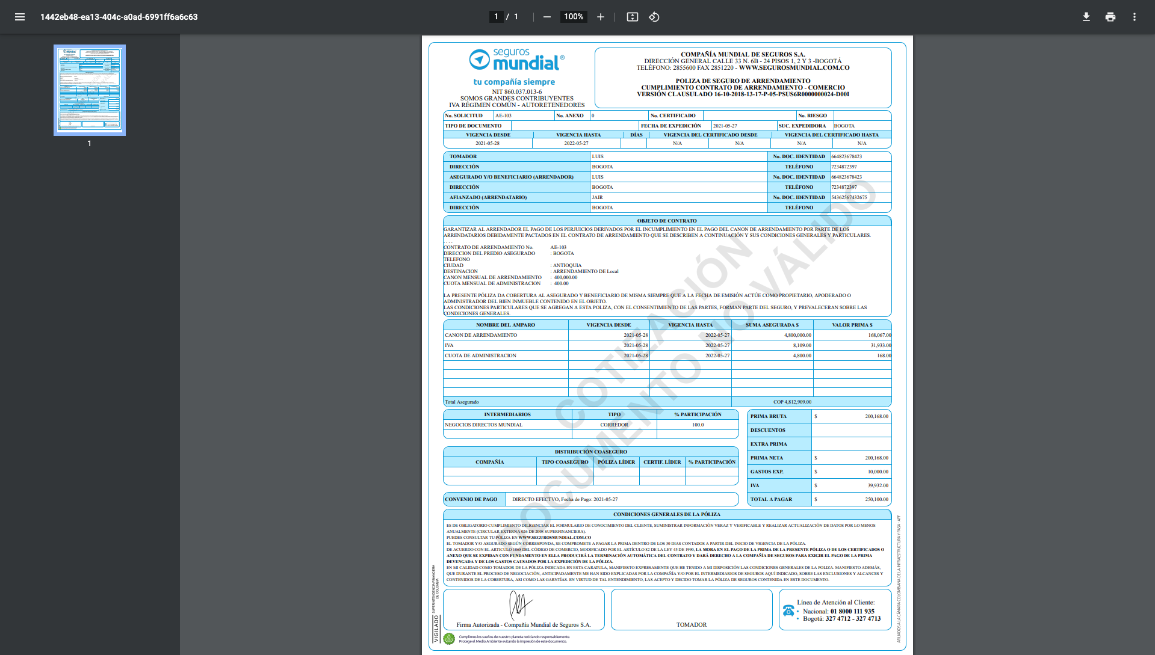This screenshot has height=655, width=1155.
Task: Click total asegurado COP 4,812,909.00
Action: [792, 402]
